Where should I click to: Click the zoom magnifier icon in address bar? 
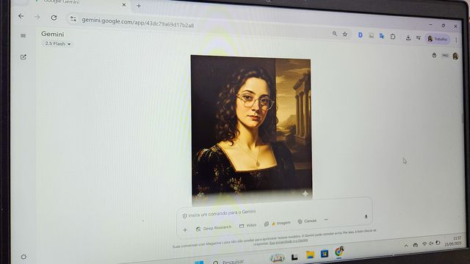click(335, 34)
